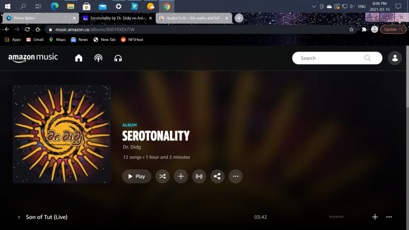Viewport: 409px width, 230px height.
Task: Close the Prime Video tab
Action: tap(74, 18)
